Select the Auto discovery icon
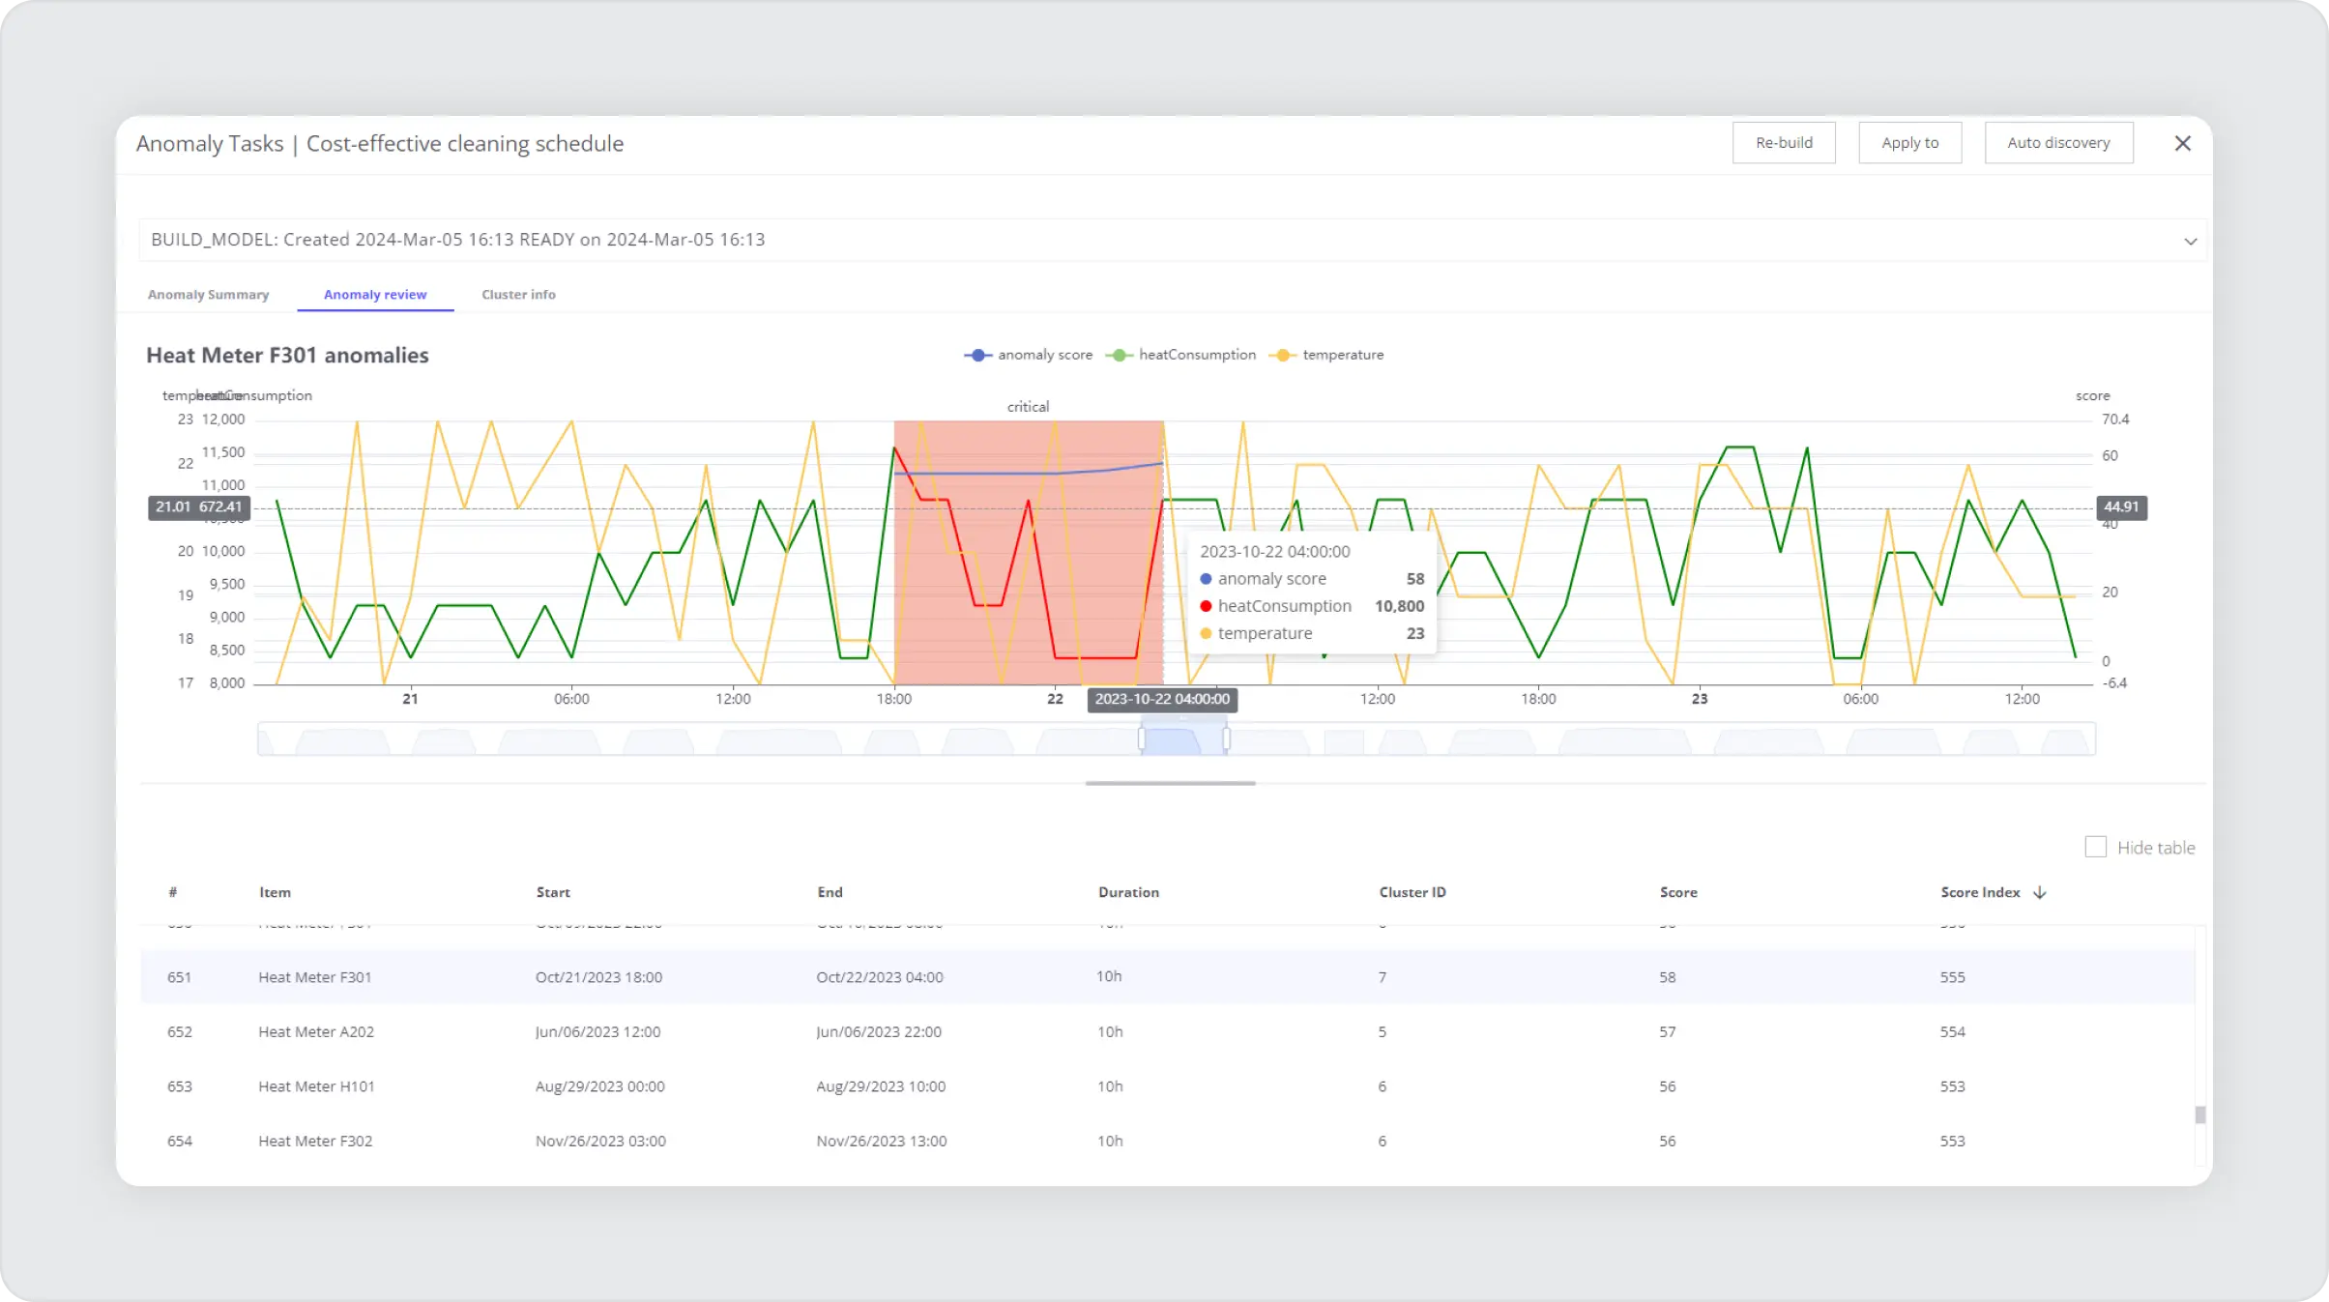Screen dimensions: 2329x1302 tap(2058, 142)
